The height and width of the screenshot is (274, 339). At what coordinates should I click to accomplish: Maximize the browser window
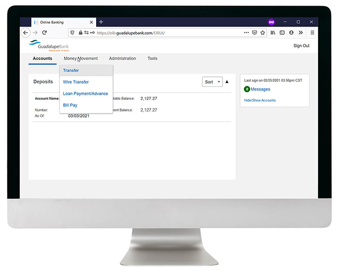[298, 22]
